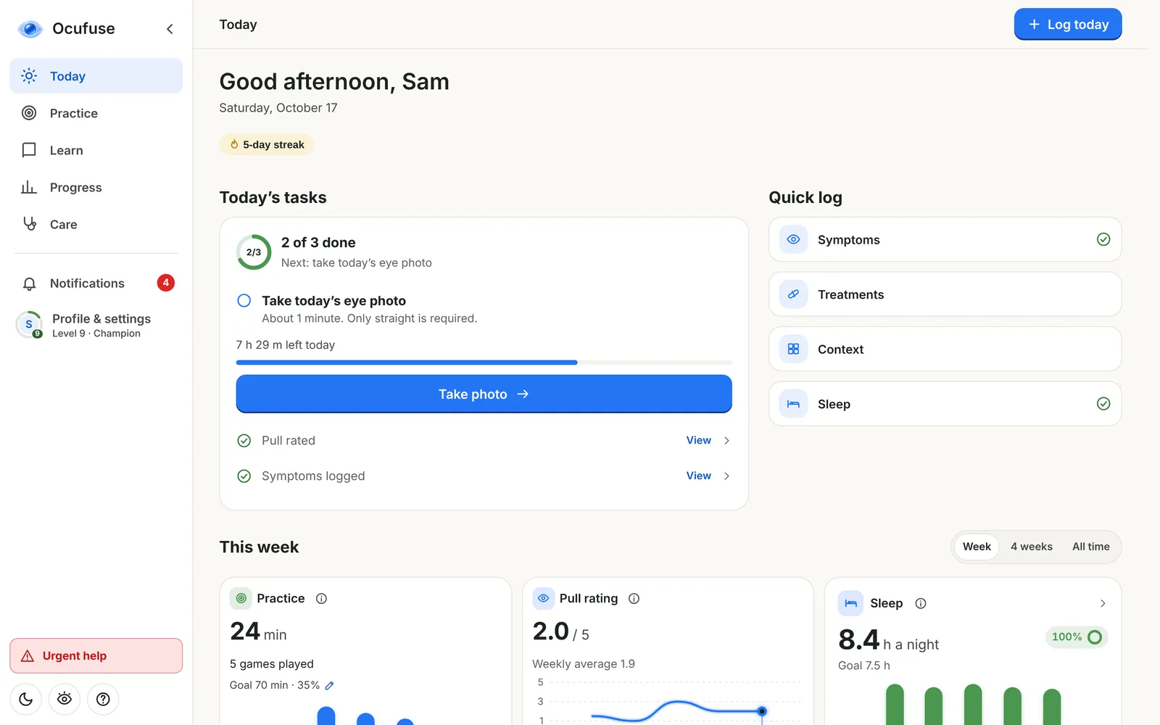Click the Quick log Sleep completed check
The height and width of the screenshot is (725, 1160).
pyautogui.click(x=1103, y=404)
